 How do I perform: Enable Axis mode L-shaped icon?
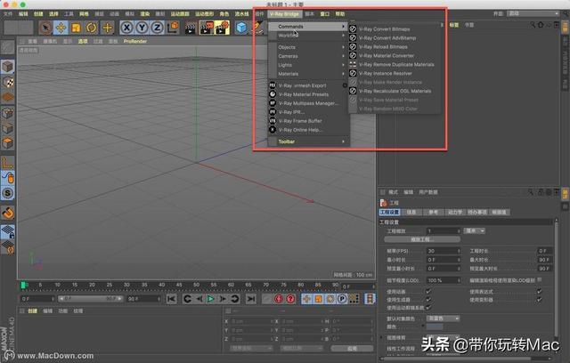click(8, 163)
